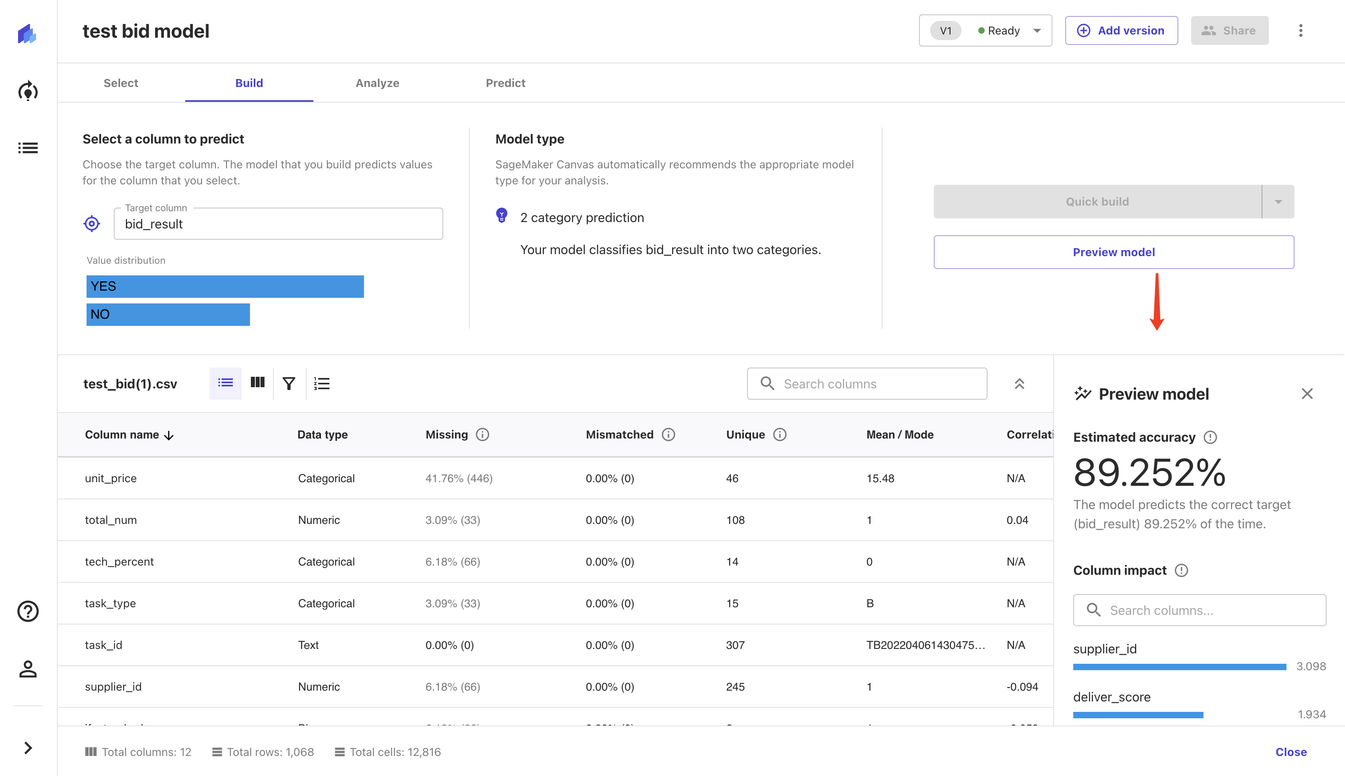Click the Add version button

(1121, 30)
